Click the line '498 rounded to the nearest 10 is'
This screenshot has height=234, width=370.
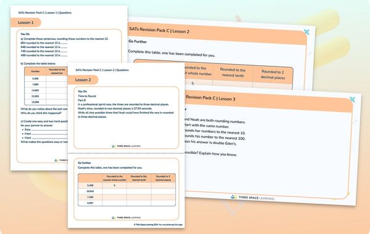(x=44, y=55)
